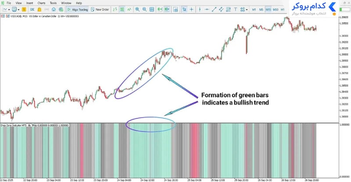Open the Help menu

pyautogui.click(x=79, y=3)
